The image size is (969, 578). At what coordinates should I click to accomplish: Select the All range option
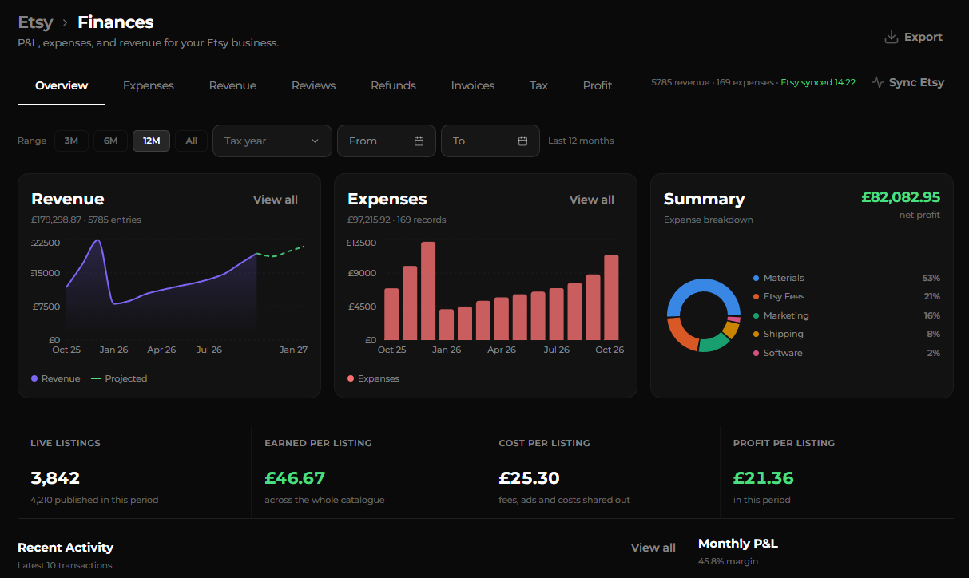[x=191, y=141]
